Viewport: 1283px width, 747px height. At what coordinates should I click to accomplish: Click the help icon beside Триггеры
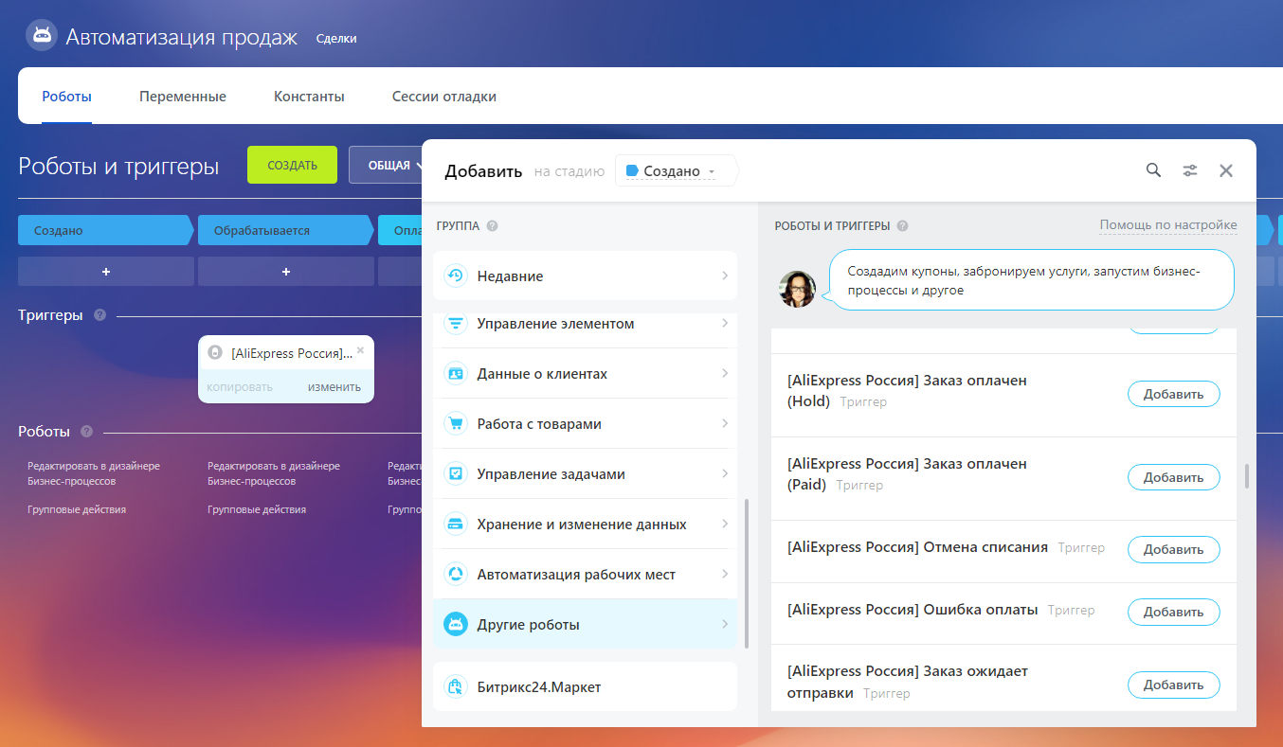coord(99,315)
